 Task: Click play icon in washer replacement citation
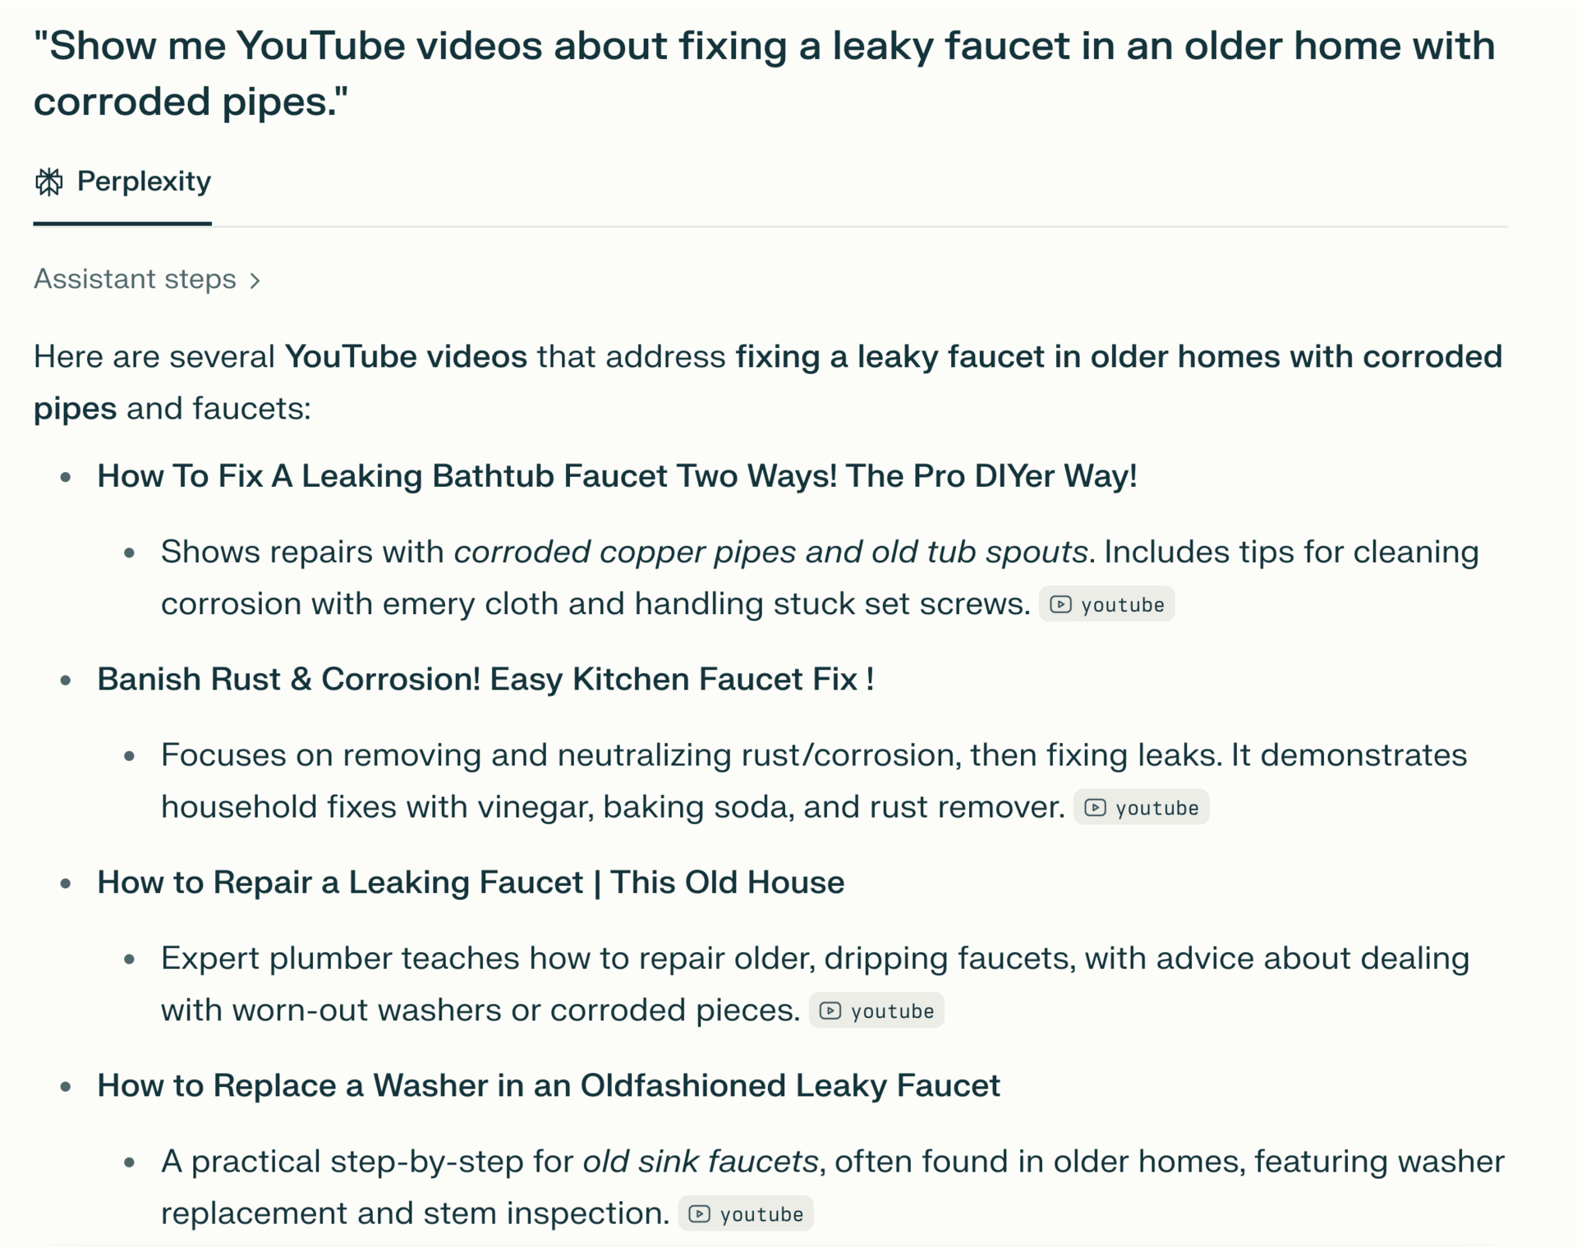coord(700,1214)
